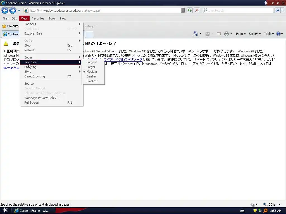Click the Favorites star icon

click(x=4, y=26)
